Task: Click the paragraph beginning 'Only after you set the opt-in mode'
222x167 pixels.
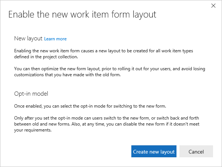Action: pos(107,124)
